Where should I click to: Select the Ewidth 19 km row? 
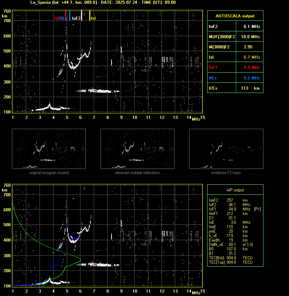pos(228,240)
